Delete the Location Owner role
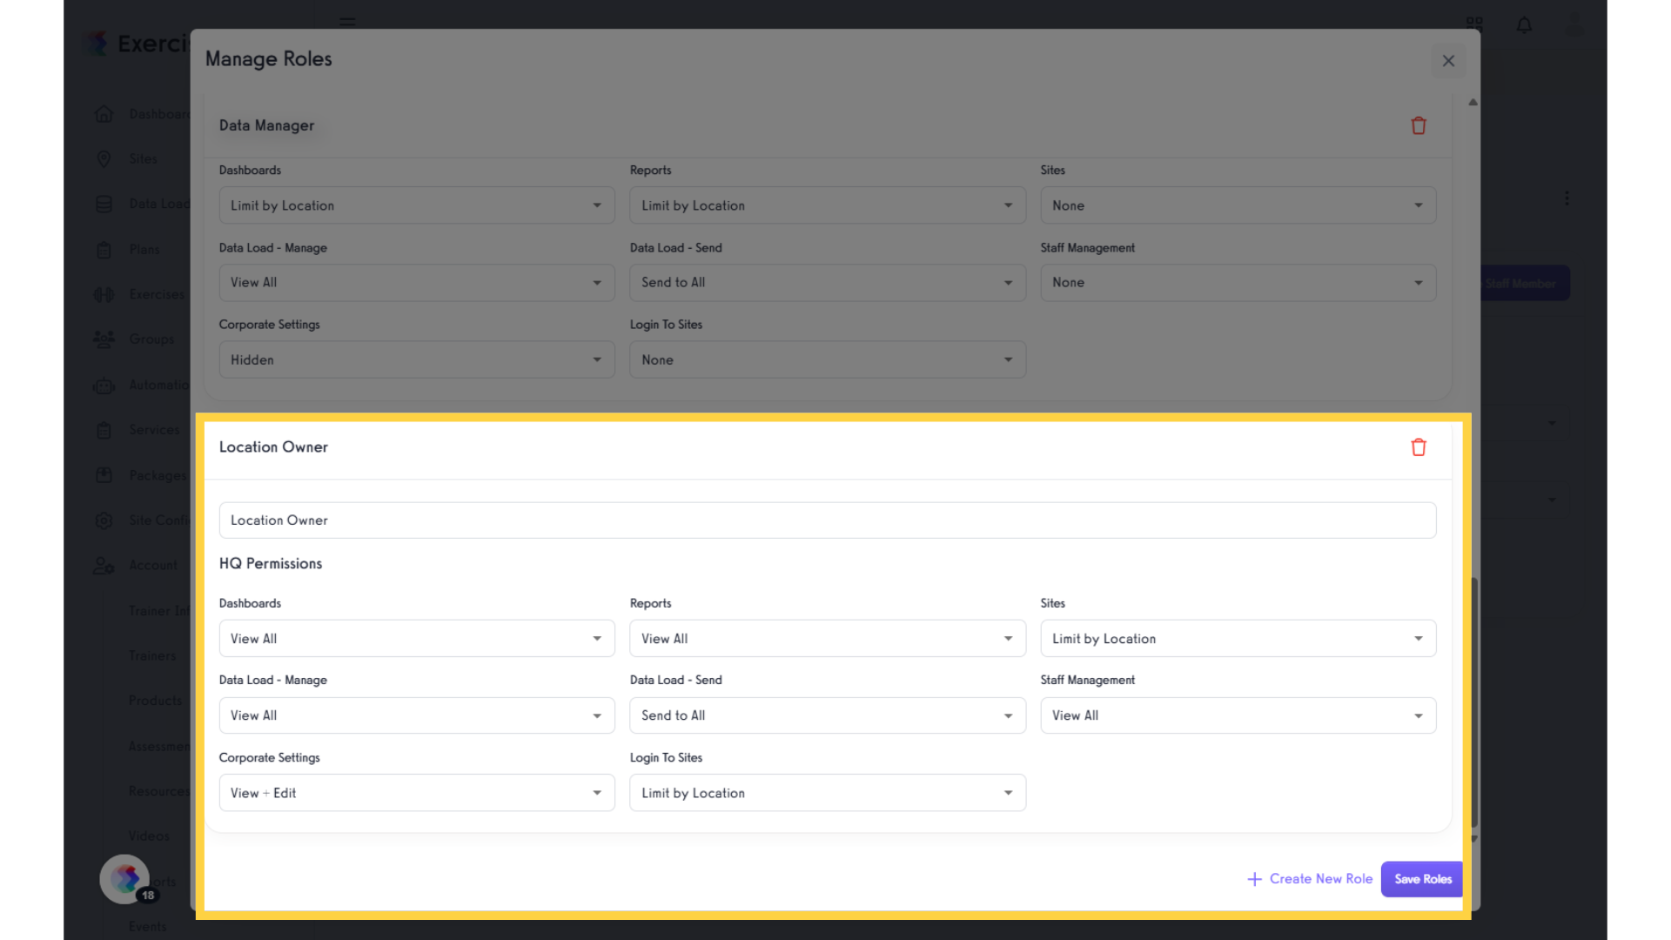The image size is (1671, 940). click(1419, 447)
